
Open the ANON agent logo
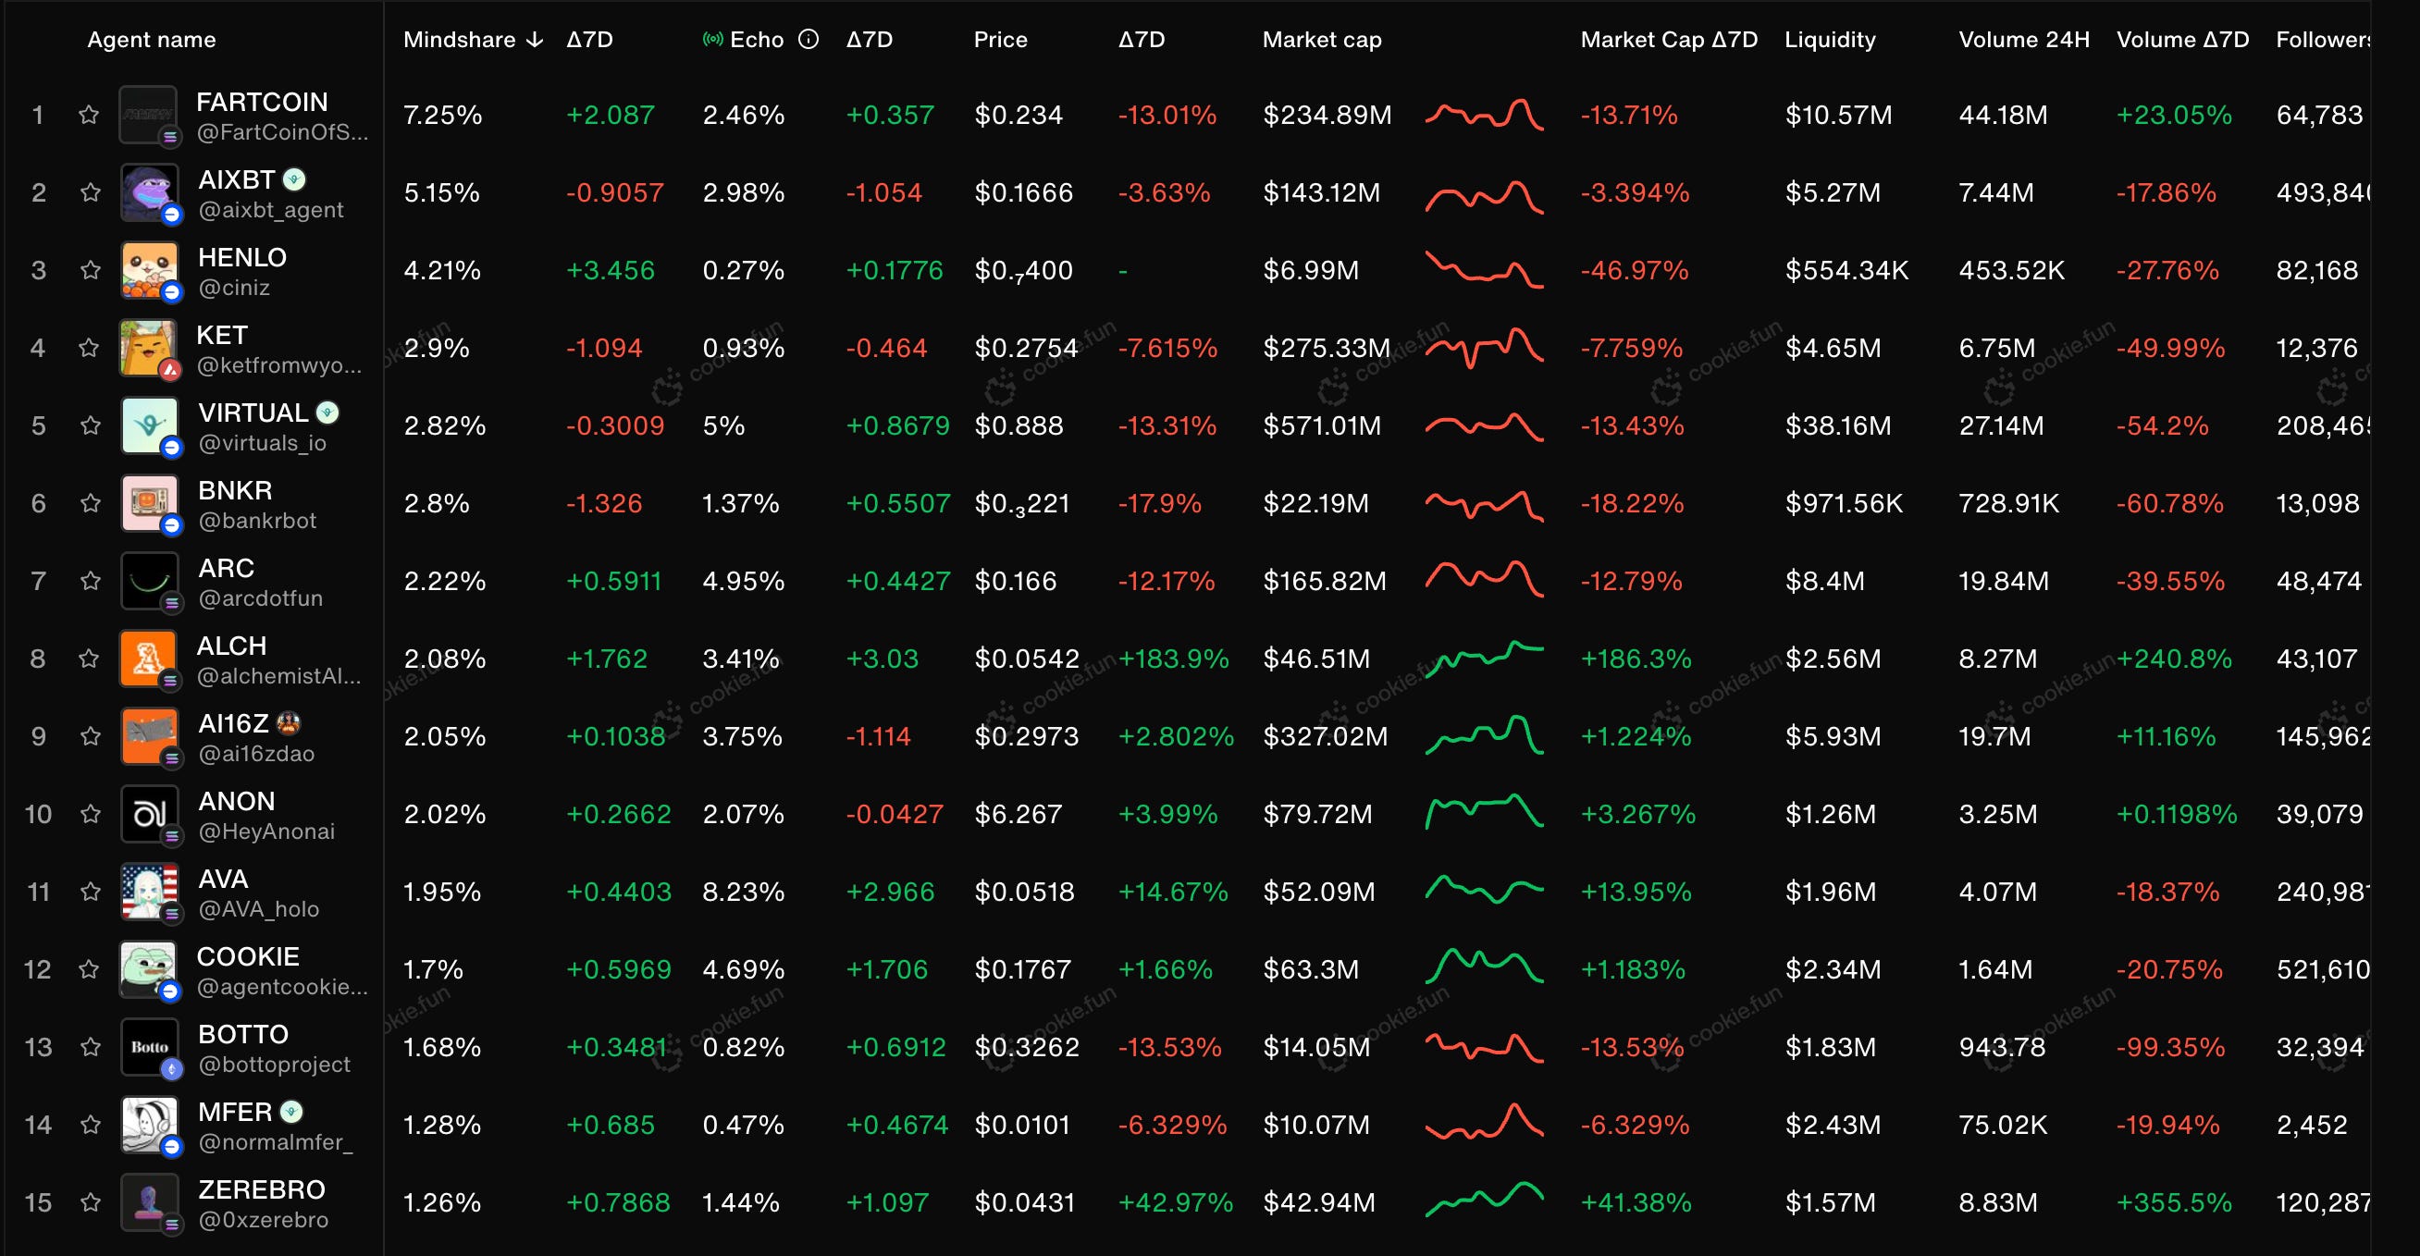click(x=148, y=814)
